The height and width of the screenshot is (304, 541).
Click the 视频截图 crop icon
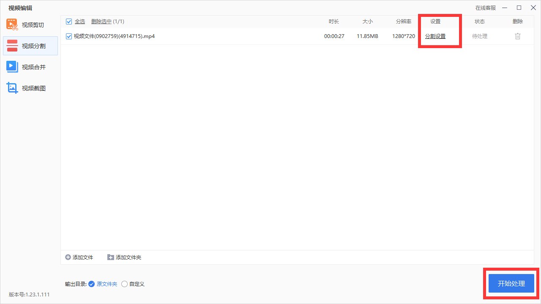12,88
